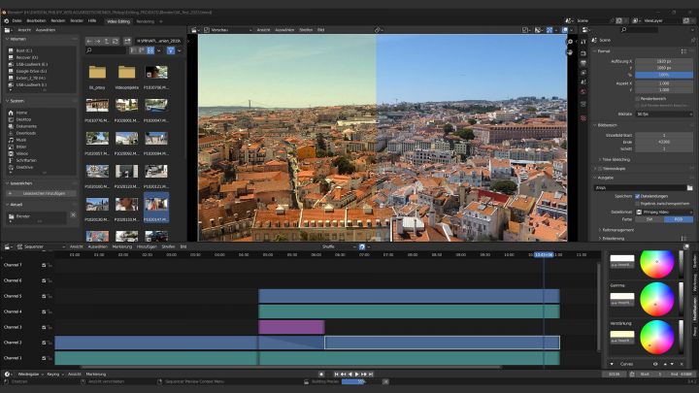Uncheck the Dateiendungen checkbox
Viewport: 699px width, 393px height.
point(638,196)
